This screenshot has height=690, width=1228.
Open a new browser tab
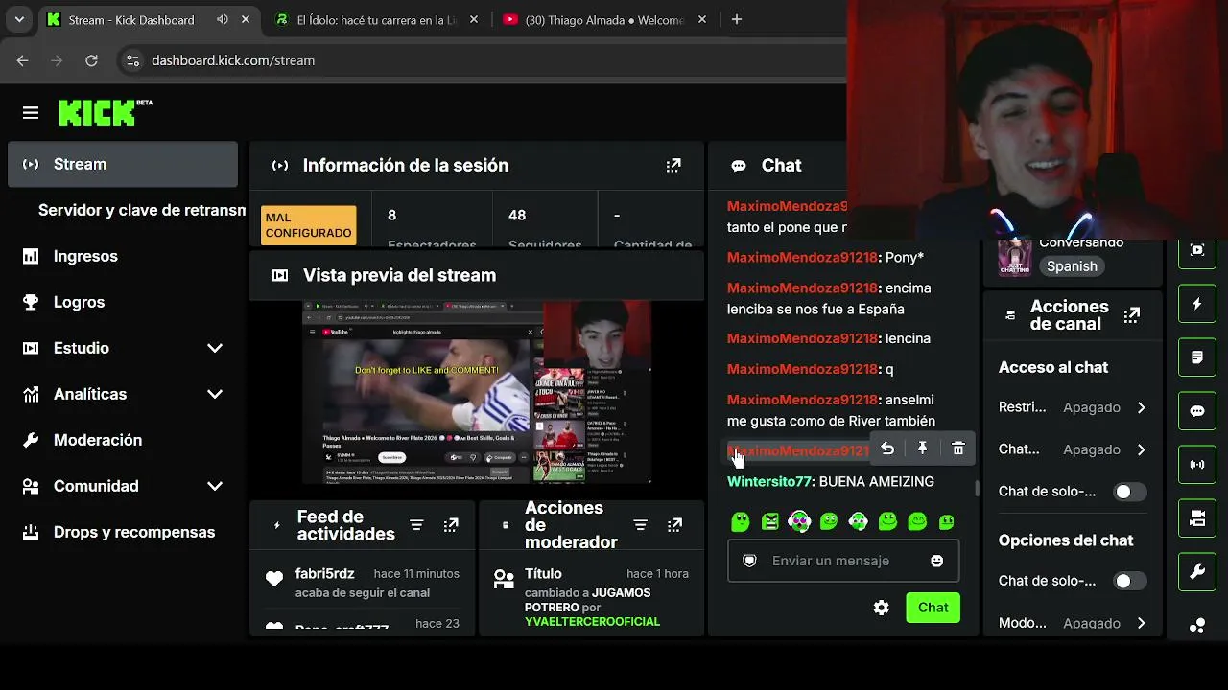point(736,19)
